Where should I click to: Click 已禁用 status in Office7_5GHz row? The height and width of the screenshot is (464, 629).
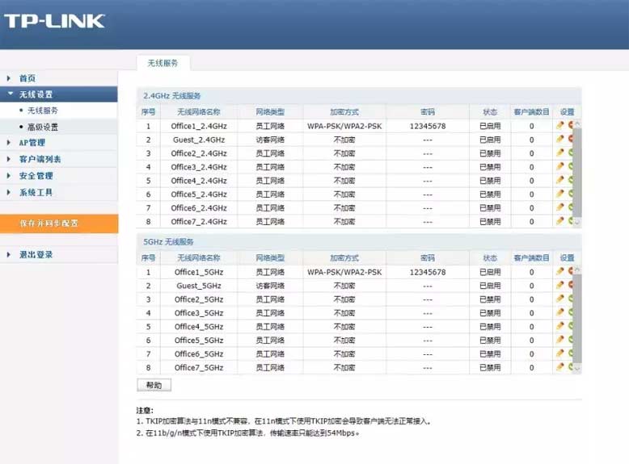point(490,367)
